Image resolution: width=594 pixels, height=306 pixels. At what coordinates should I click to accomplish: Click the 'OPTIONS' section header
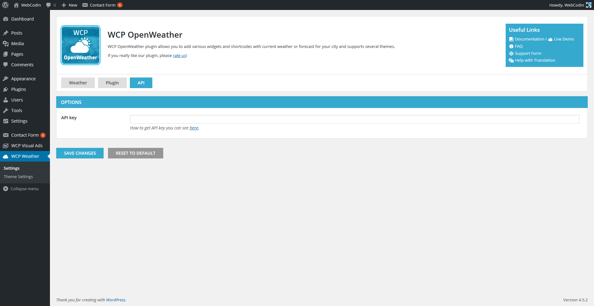tap(71, 102)
